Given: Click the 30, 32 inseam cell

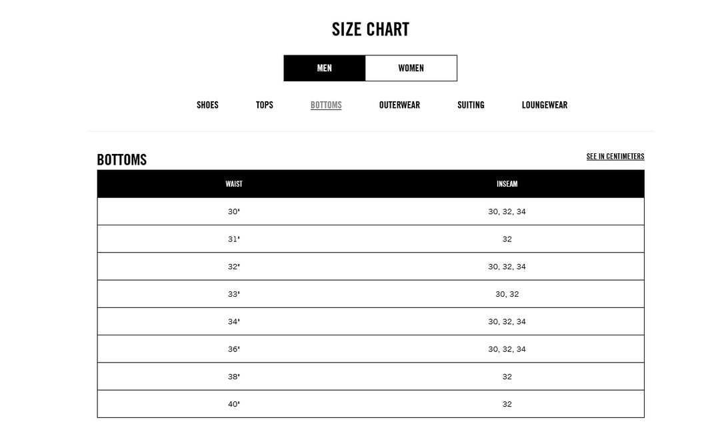Looking at the screenshot, I should coord(507,294).
